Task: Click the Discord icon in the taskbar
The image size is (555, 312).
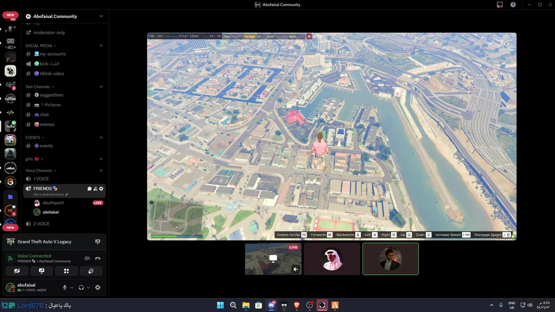Action: (x=271, y=305)
